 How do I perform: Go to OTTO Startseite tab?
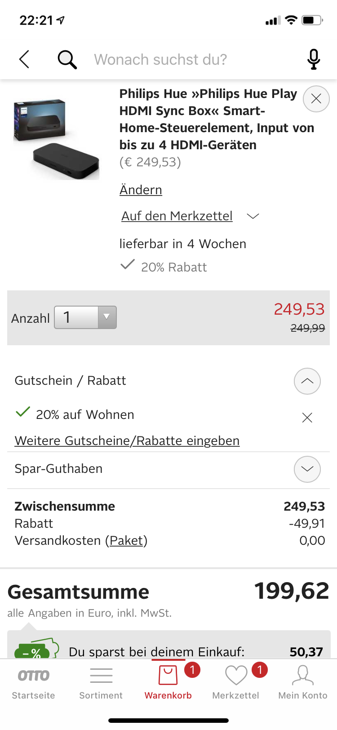pyautogui.click(x=34, y=682)
